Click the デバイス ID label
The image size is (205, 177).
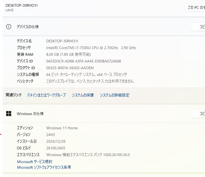tap(25, 61)
